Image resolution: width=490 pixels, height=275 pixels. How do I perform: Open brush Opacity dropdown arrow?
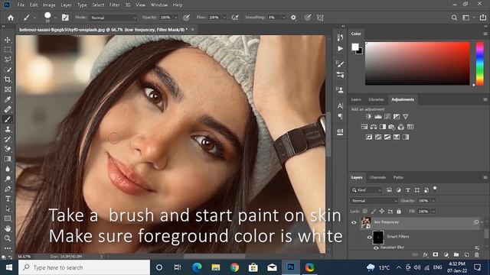pyautogui.click(x=175, y=18)
